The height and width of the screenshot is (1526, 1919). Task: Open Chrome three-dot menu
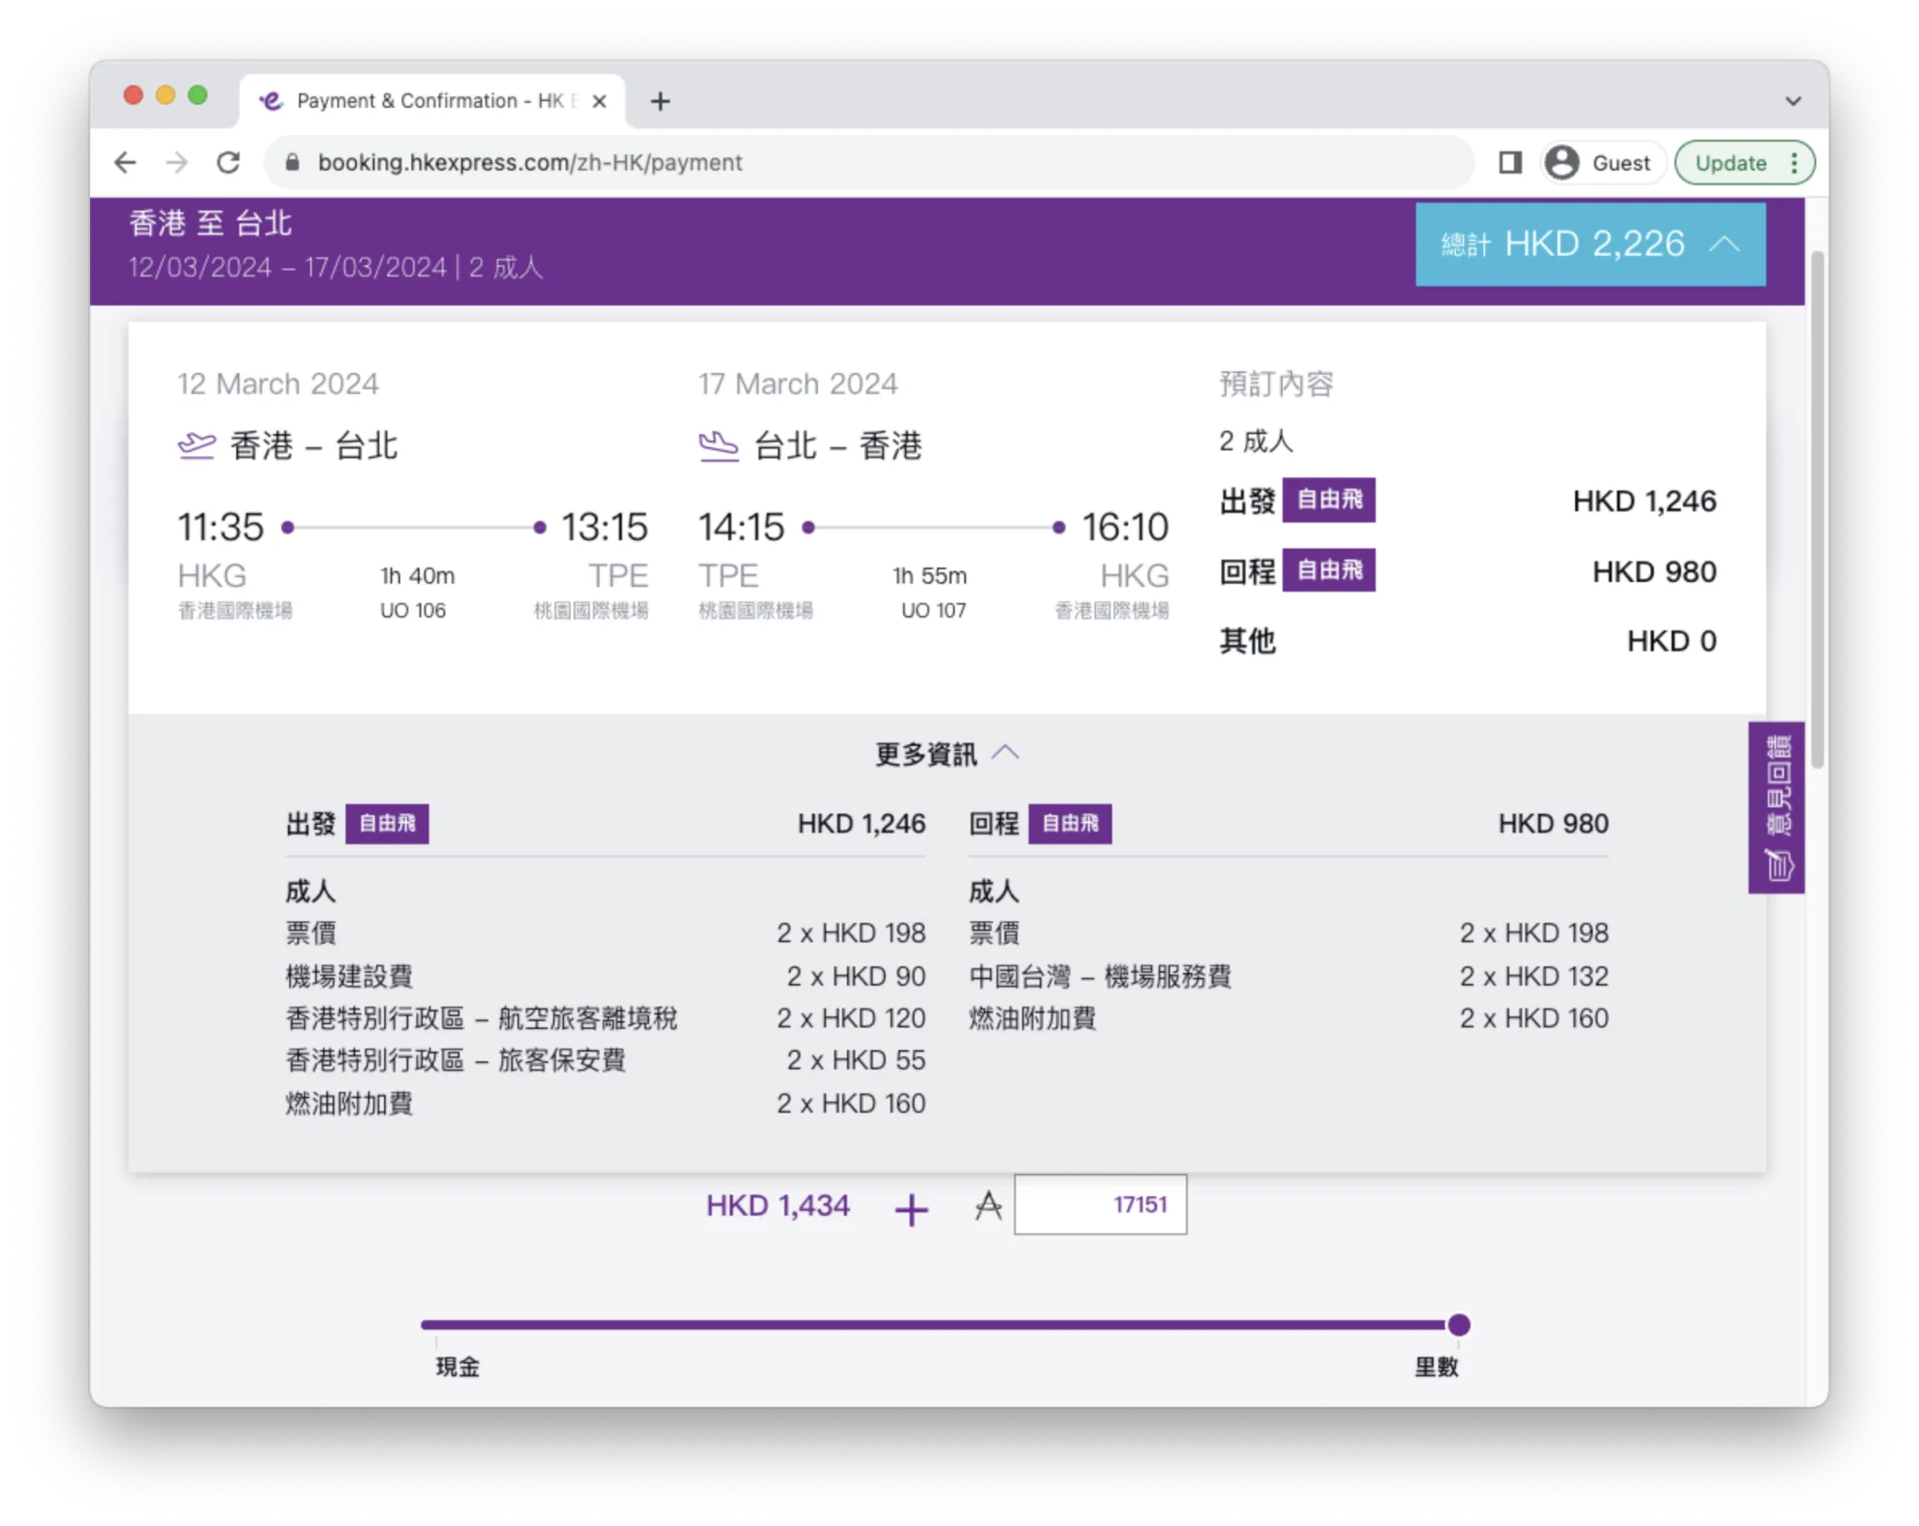[1793, 162]
